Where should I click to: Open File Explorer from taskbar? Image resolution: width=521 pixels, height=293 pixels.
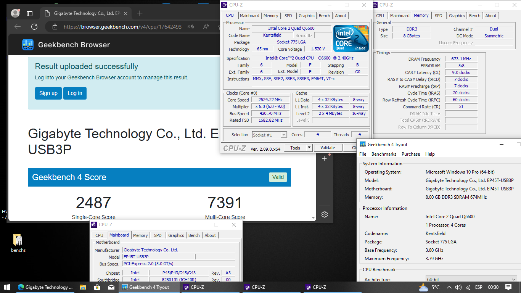83,287
